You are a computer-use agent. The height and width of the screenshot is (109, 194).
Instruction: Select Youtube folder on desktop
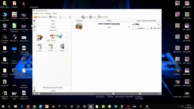[x=14, y=5]
